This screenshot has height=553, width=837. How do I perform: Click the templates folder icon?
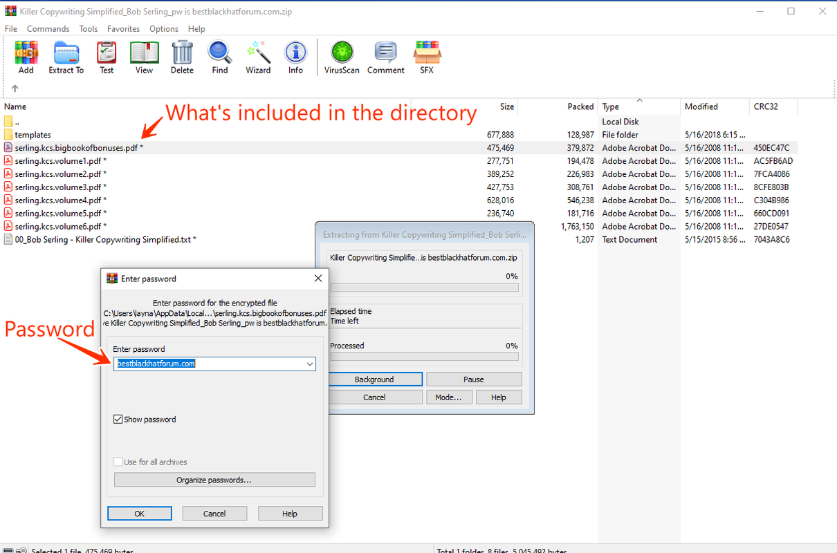8,135
